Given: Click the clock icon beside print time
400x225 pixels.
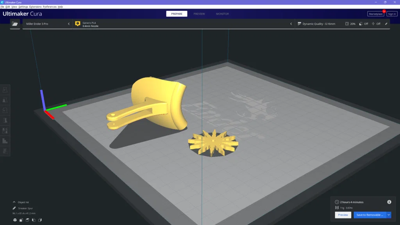Looking at the screenshot, I should tap(337, 202).
